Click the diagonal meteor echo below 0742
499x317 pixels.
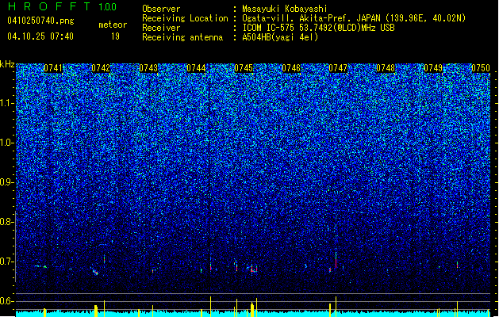[x=95, y=272]
